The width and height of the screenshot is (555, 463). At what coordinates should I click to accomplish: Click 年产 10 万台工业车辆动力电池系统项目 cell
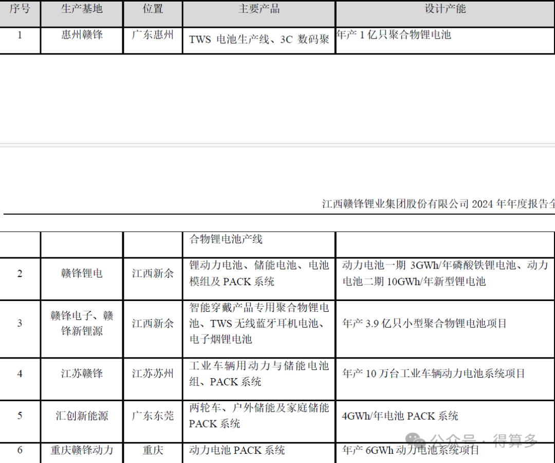(445, 379)
